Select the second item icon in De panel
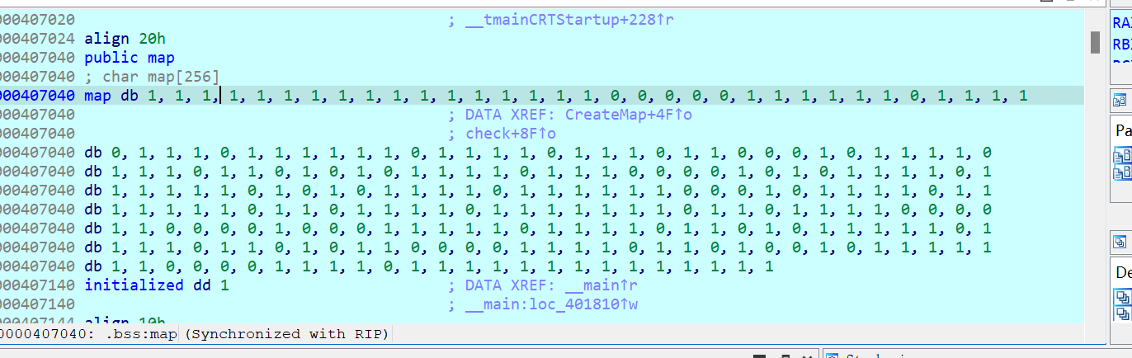This screenshot has height=358, width=1132. [1122, 313]
